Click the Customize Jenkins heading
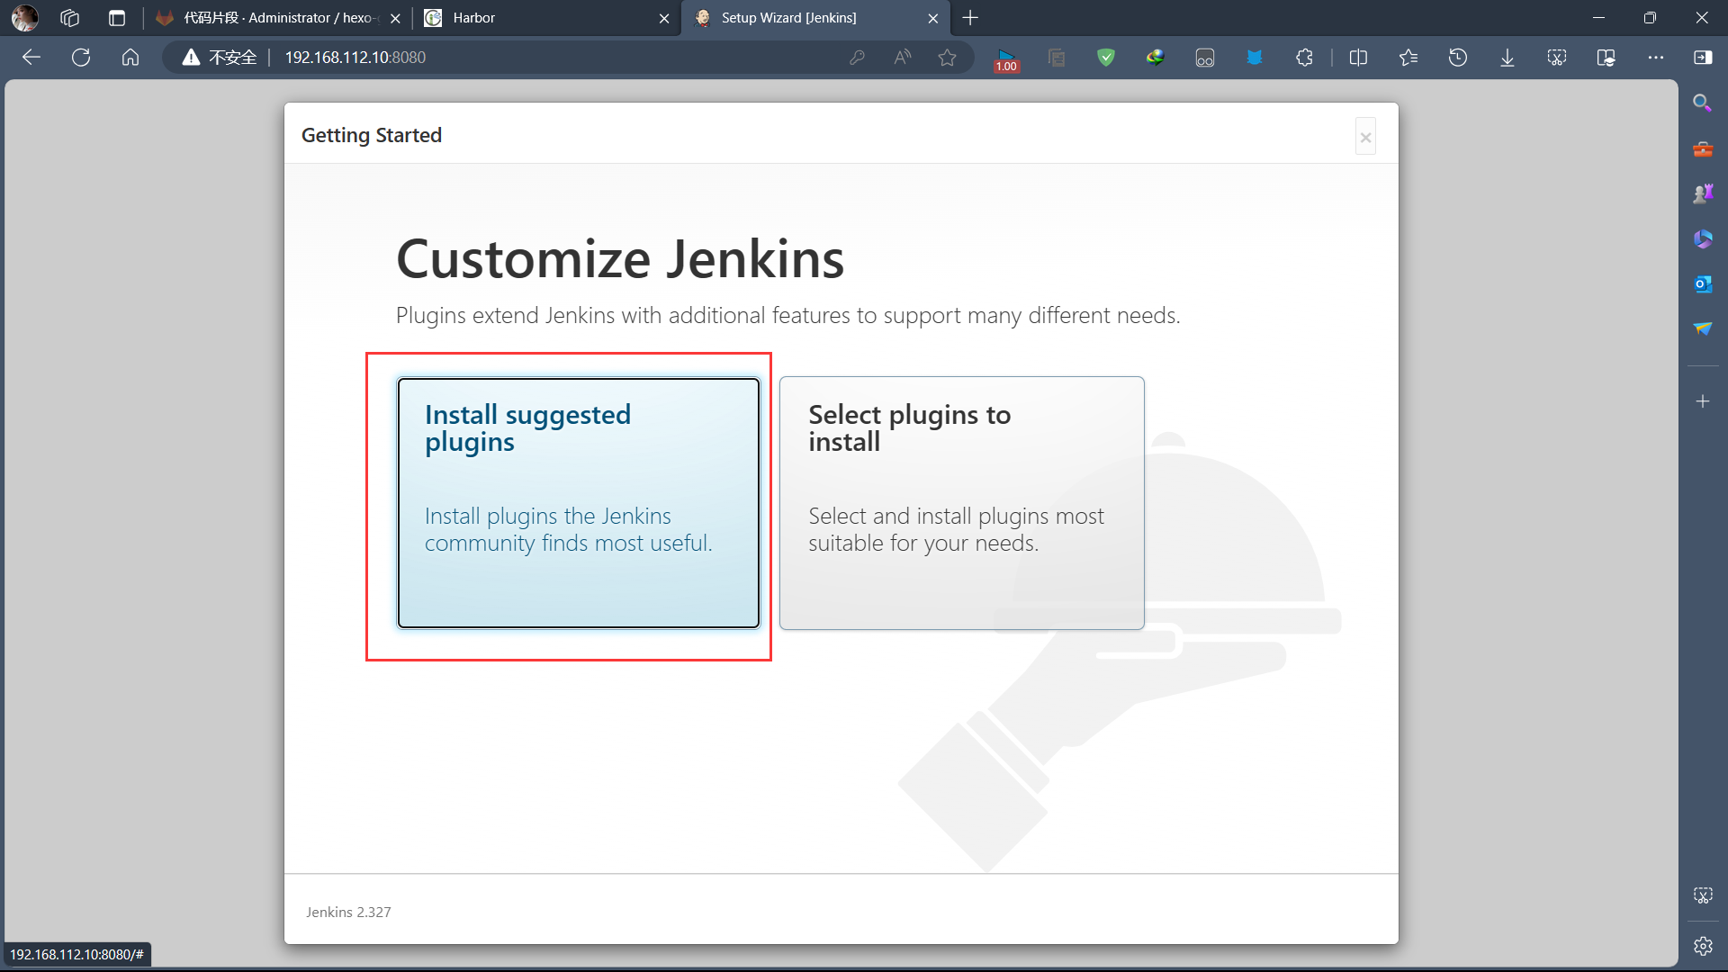 620,259
